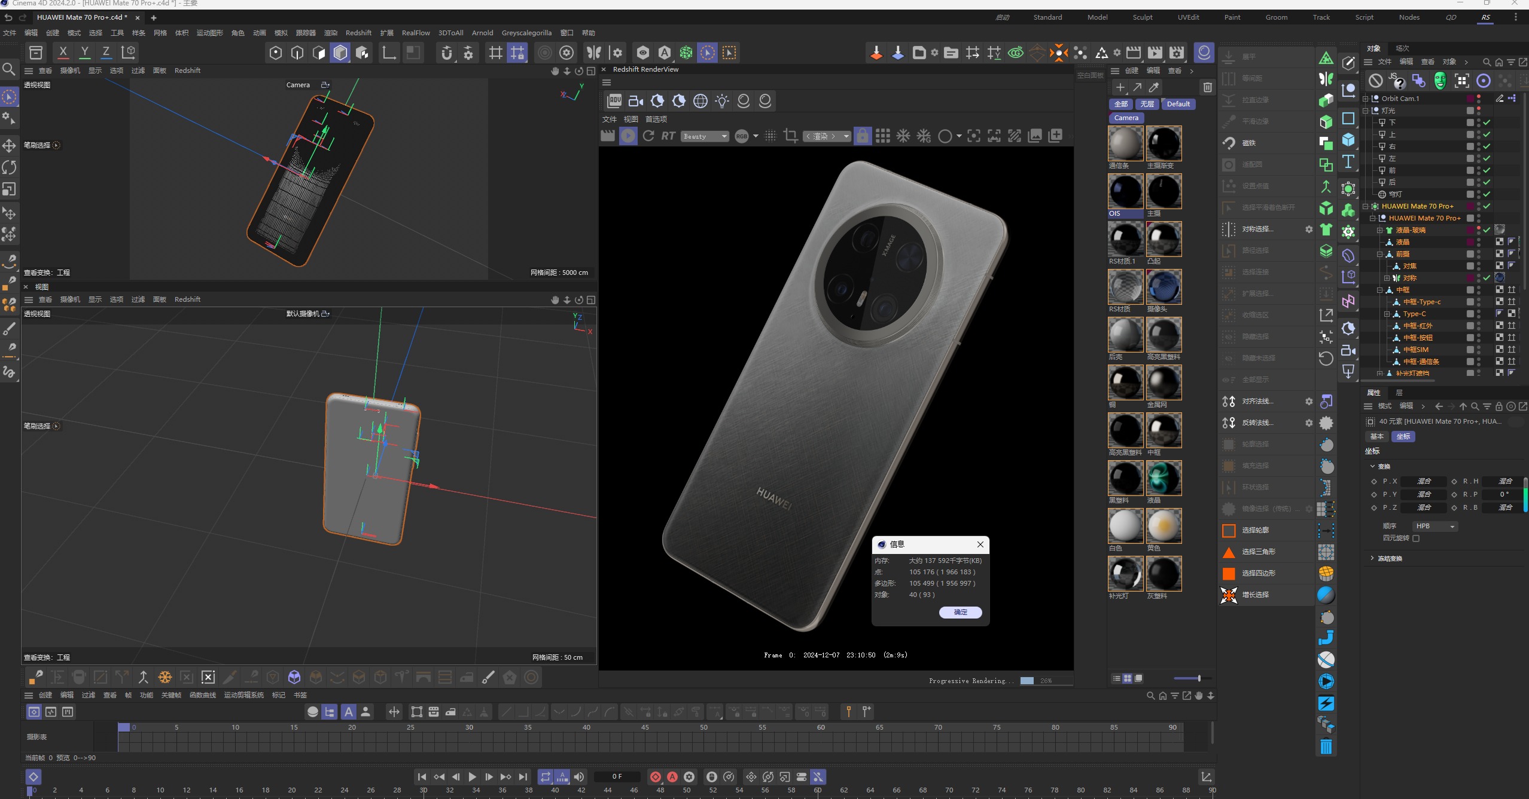Click the Render to Picture Viewer clapper icon
Viewport: 1529px width, 799px height.
coord(1154,53)
